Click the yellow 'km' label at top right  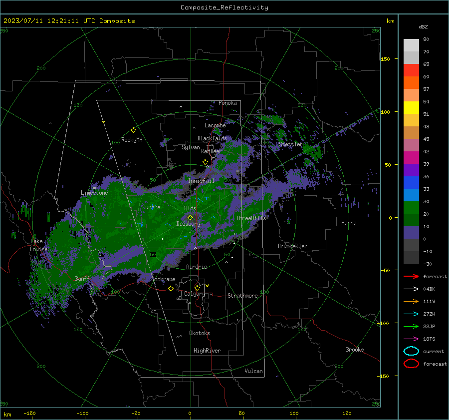tap(390, 21)
